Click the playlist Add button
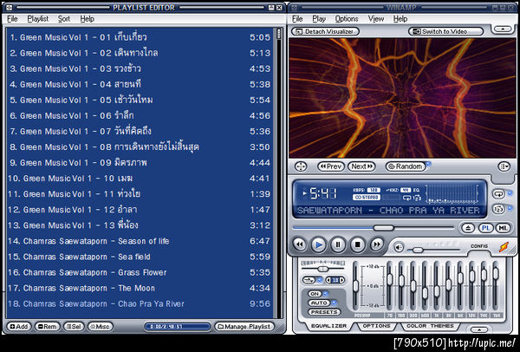Viewport: 520px width, 352px height. 18,327
